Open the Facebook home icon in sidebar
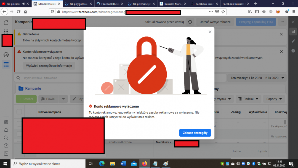Screen dimensions: 298x168 click(x=6, y=22)
